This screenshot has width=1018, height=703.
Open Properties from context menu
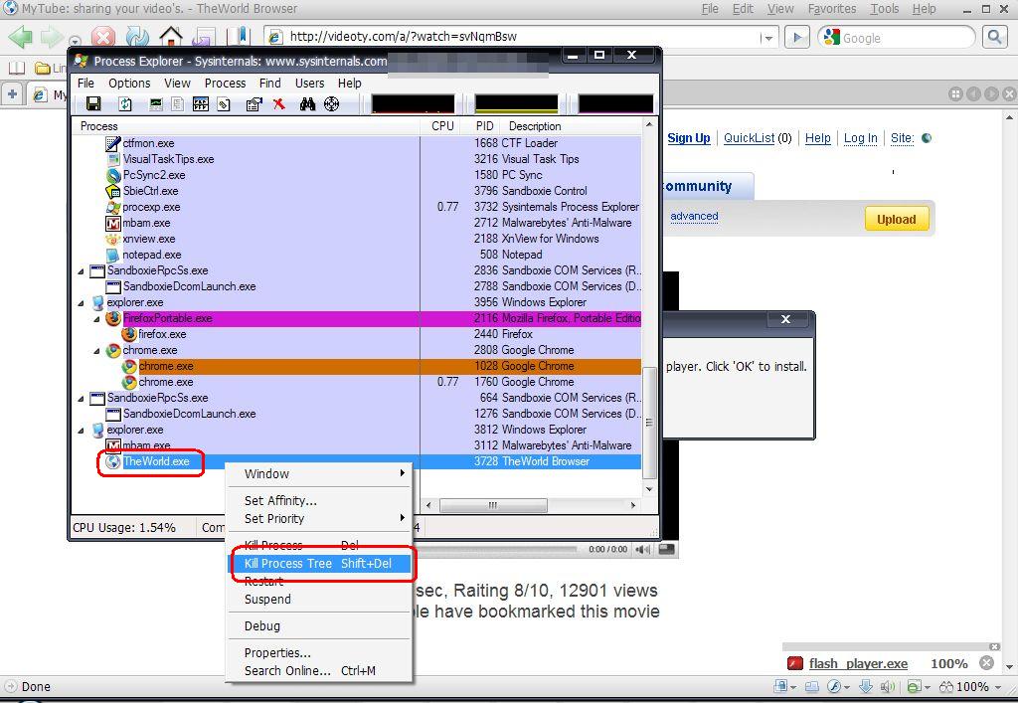(319, 653)
